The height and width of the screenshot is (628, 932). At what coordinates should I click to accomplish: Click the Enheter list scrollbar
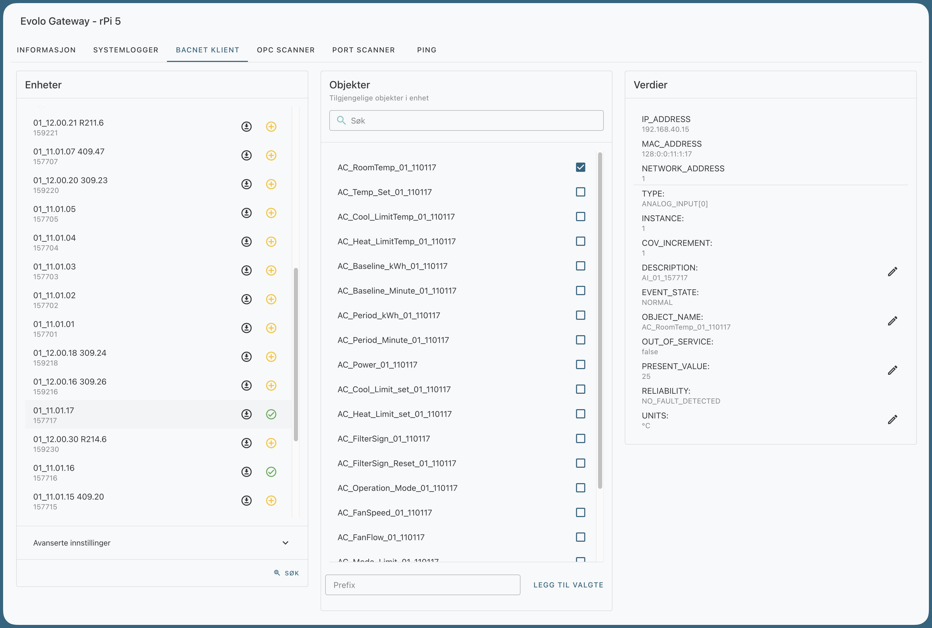tap(296, 354)
